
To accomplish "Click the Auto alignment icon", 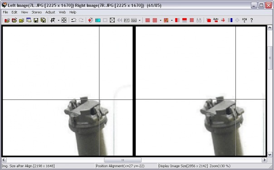I will 215,20.
